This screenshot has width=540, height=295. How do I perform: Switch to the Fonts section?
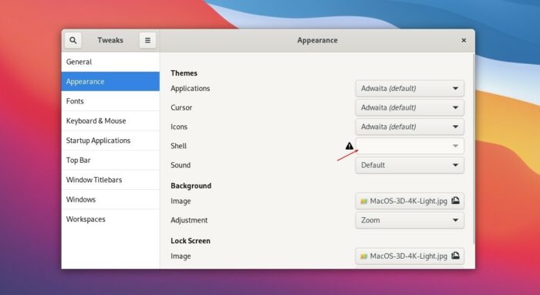pos(110,101)
